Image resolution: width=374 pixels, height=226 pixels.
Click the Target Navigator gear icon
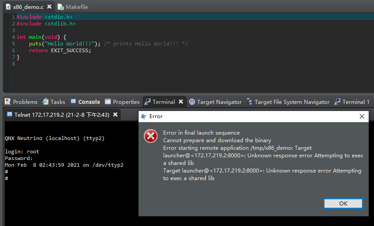tap(192, 102)
